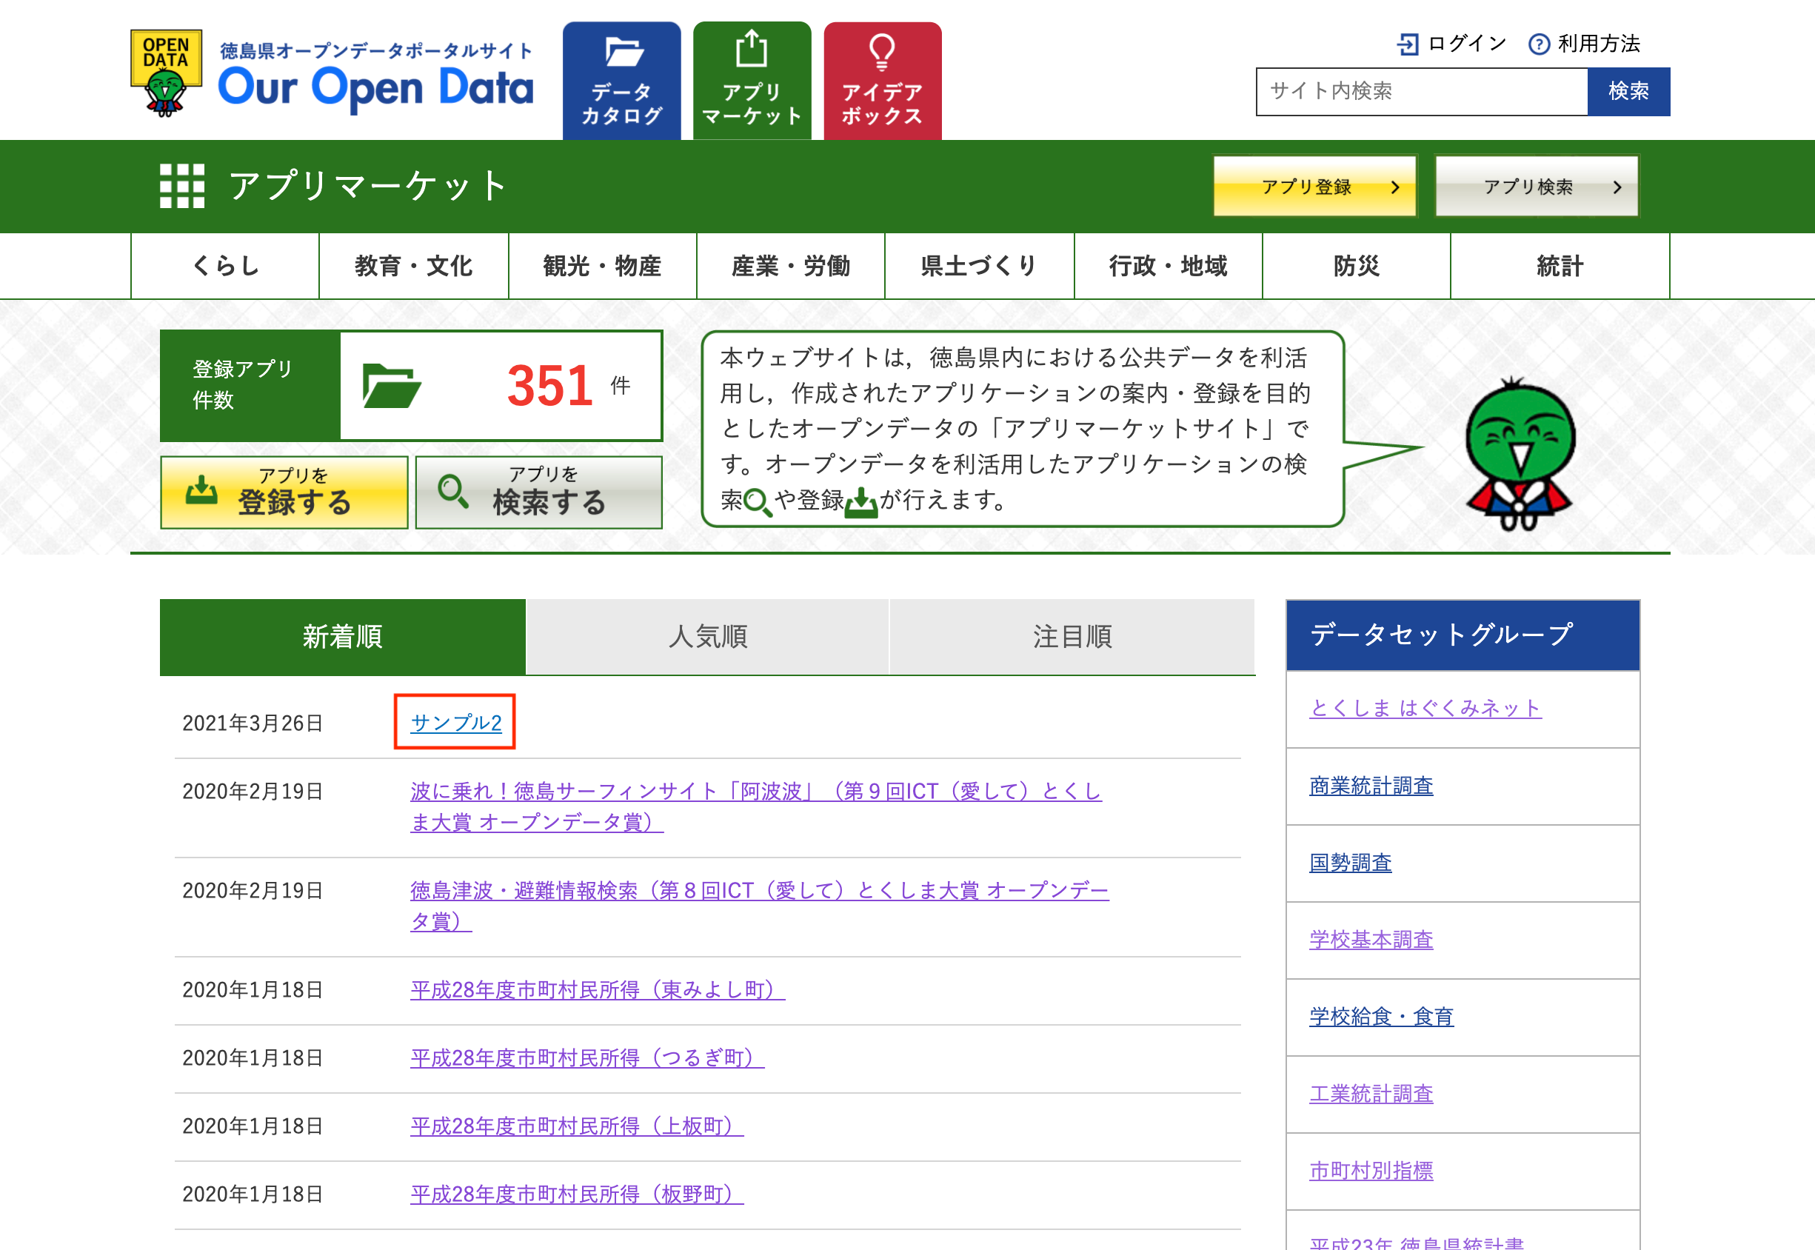
Task: Open the 工業統計調査 group link
Action: pos(1371,1093)
